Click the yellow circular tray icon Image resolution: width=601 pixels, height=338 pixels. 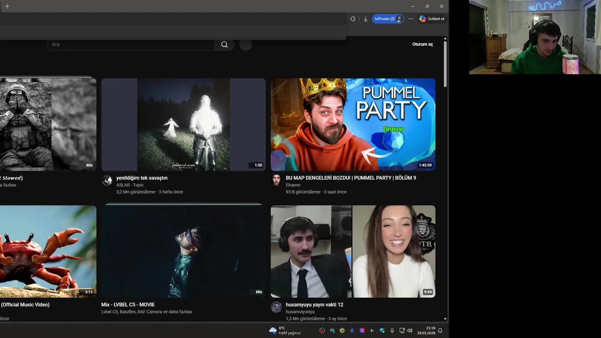pos(342,330)
